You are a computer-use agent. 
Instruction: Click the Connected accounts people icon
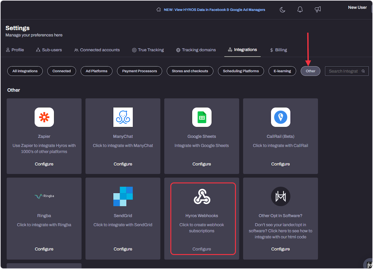76,50
